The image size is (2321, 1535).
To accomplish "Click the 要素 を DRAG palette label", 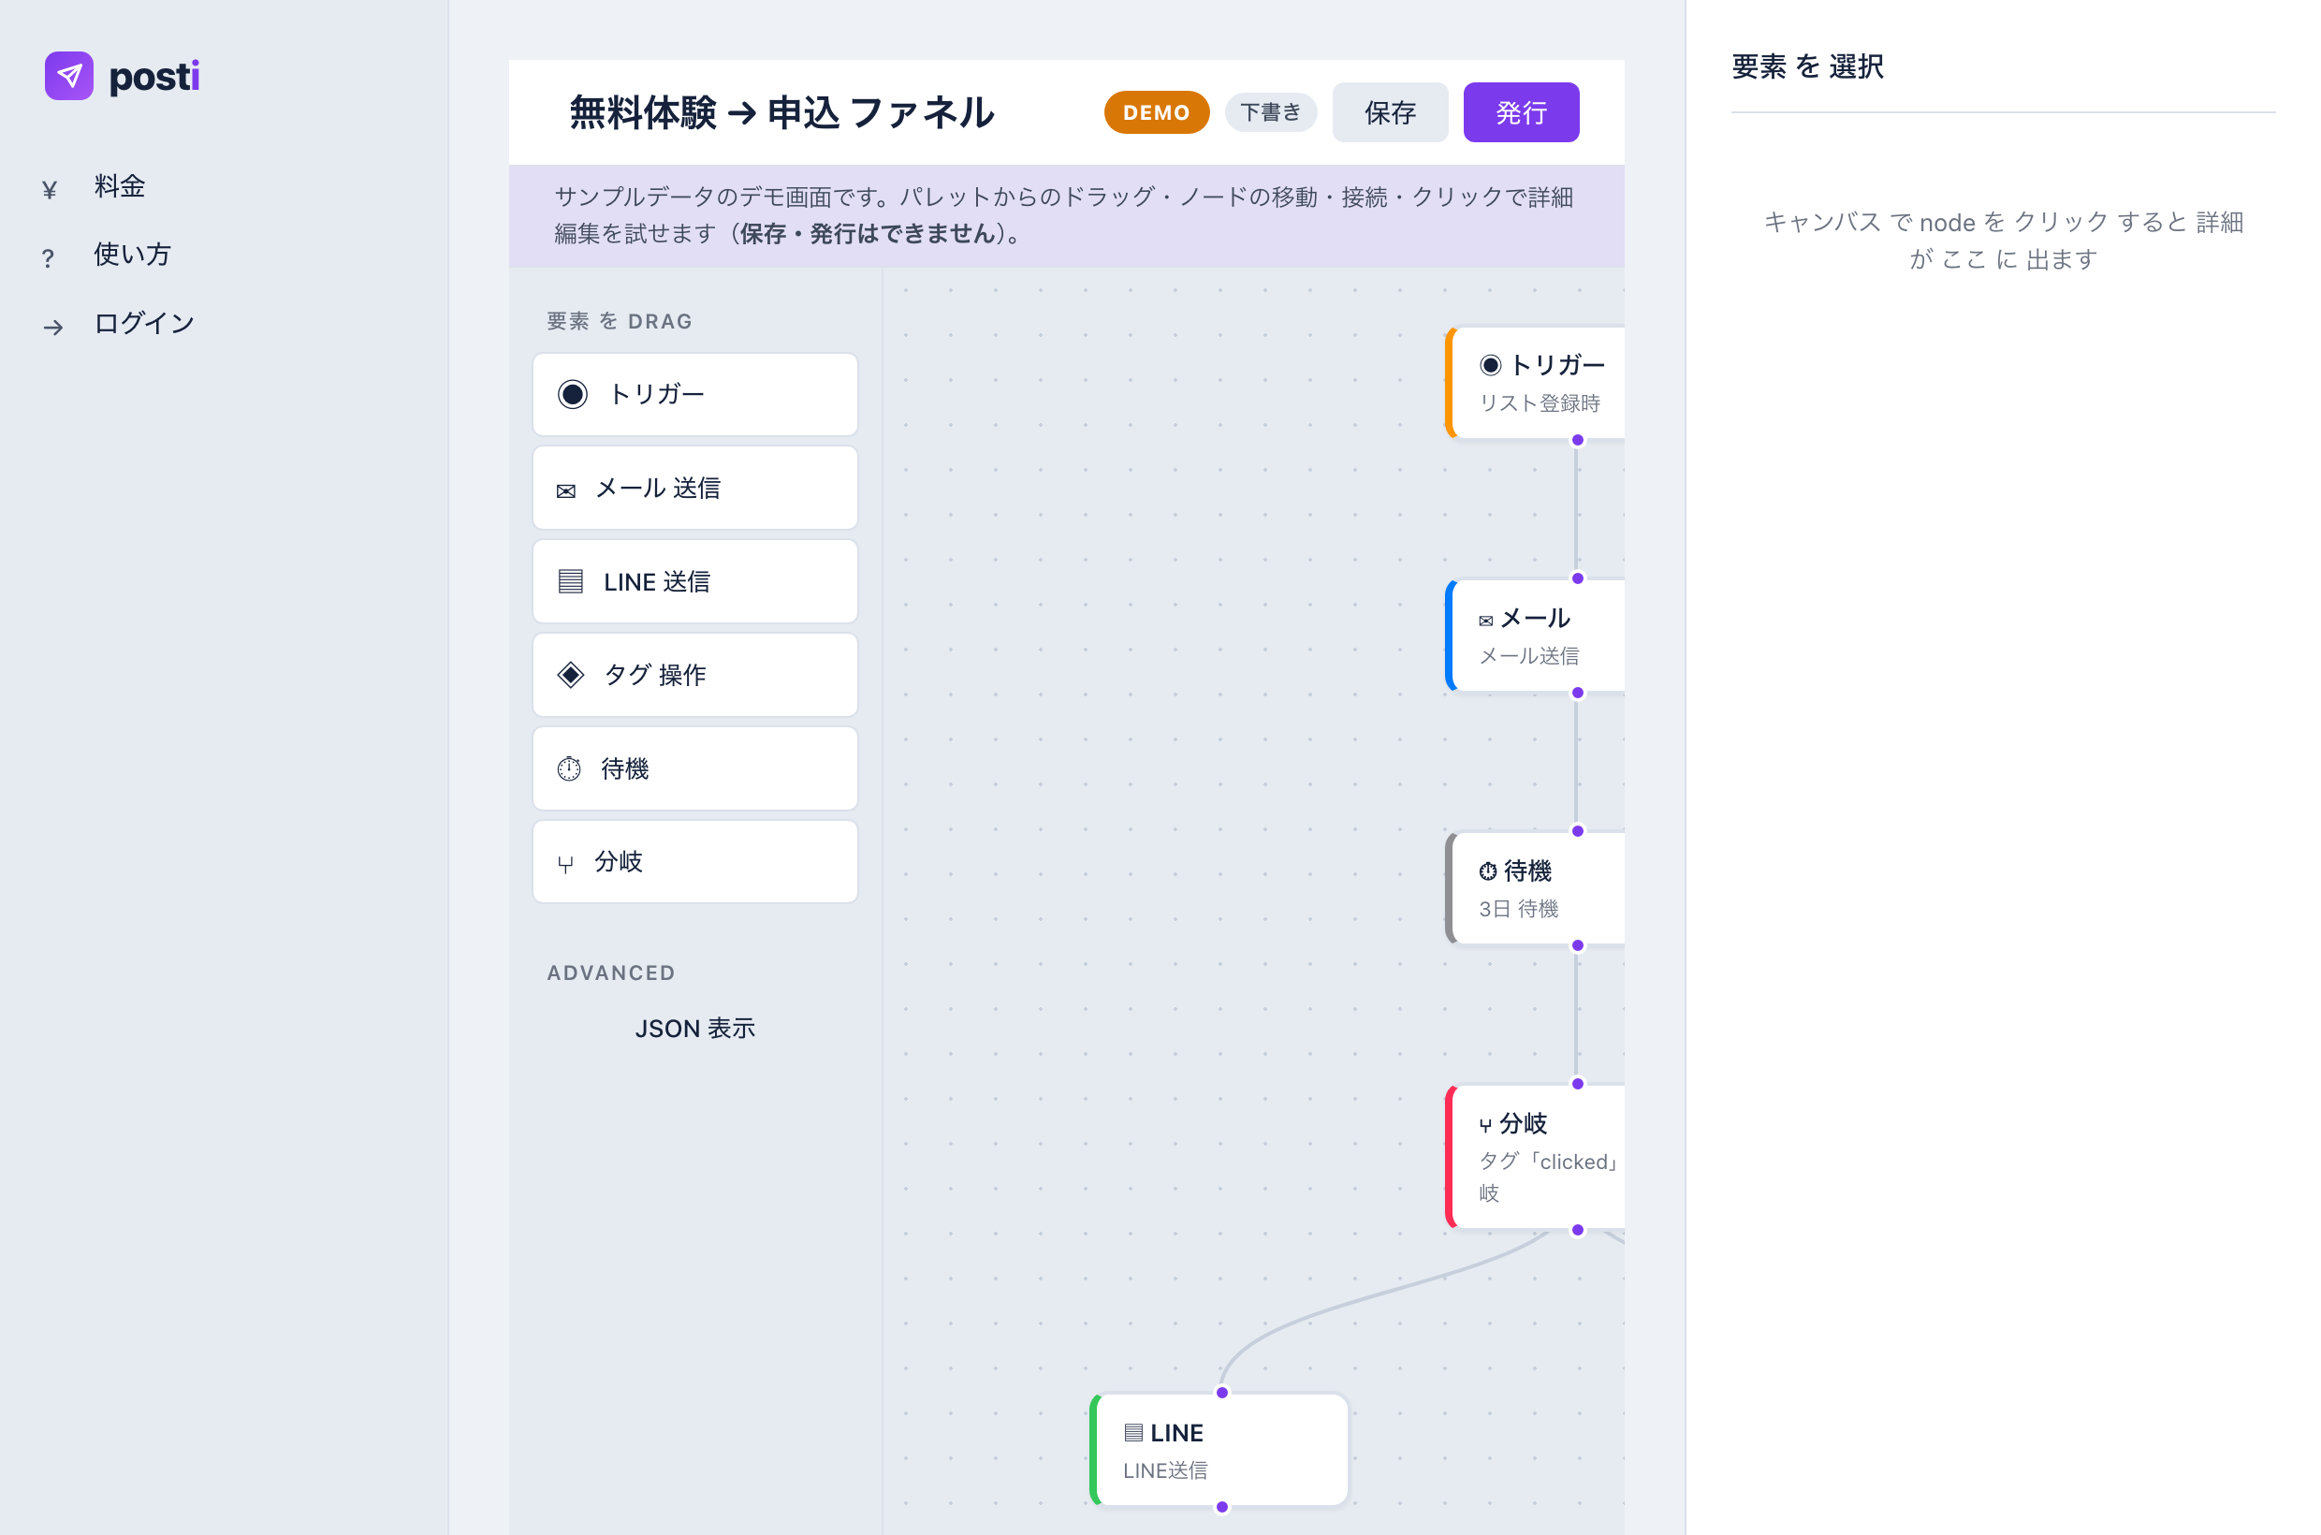I will pyautogui.click(x=619, y=321).
